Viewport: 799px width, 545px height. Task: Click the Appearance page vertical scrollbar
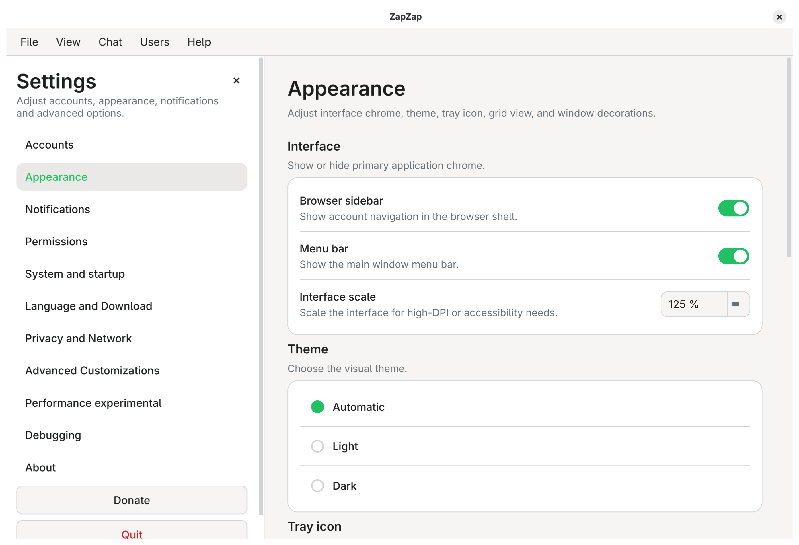click(x=789, y=157)
